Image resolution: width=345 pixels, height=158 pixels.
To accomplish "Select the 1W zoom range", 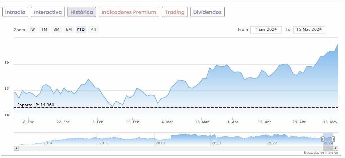I will [x=32, y=29].
